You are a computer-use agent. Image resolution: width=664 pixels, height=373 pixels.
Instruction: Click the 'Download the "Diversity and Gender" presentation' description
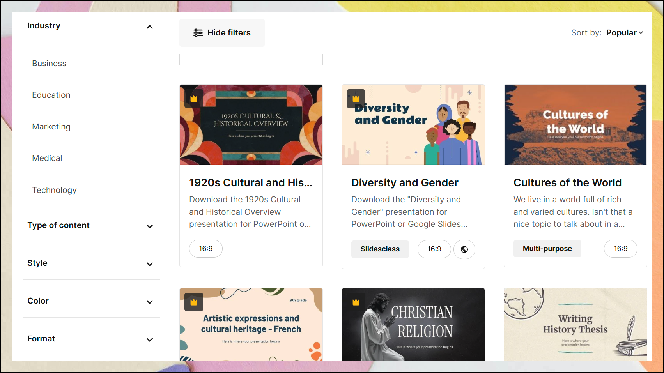[x=409, y=212]
